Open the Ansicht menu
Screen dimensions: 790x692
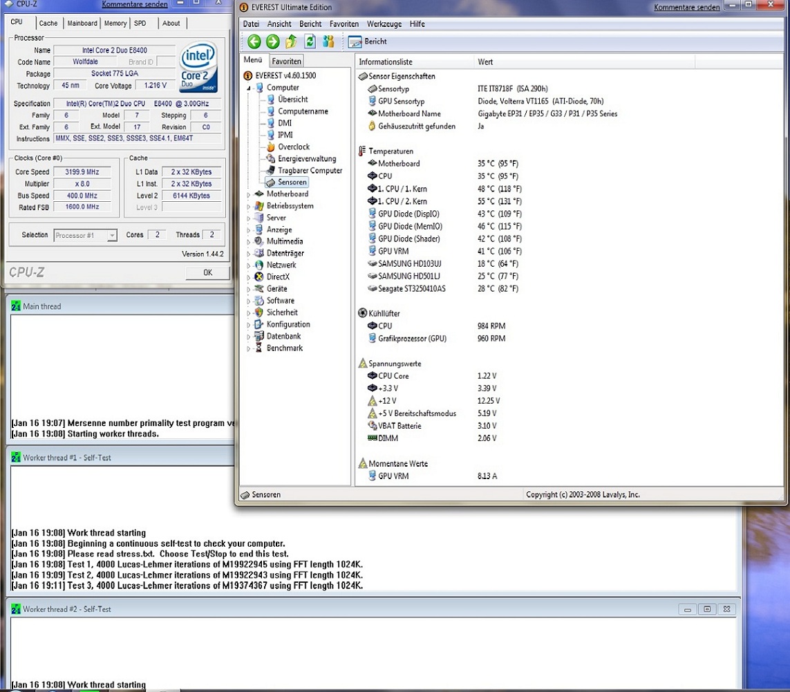click(279, 24)
